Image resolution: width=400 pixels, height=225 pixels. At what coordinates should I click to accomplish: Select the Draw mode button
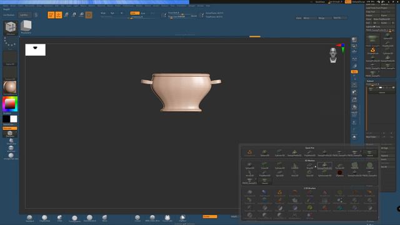[x=59, y=15]
